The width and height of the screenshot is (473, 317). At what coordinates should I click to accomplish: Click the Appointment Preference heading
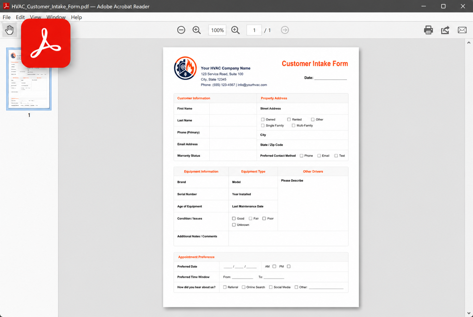(x=196, y=257)
